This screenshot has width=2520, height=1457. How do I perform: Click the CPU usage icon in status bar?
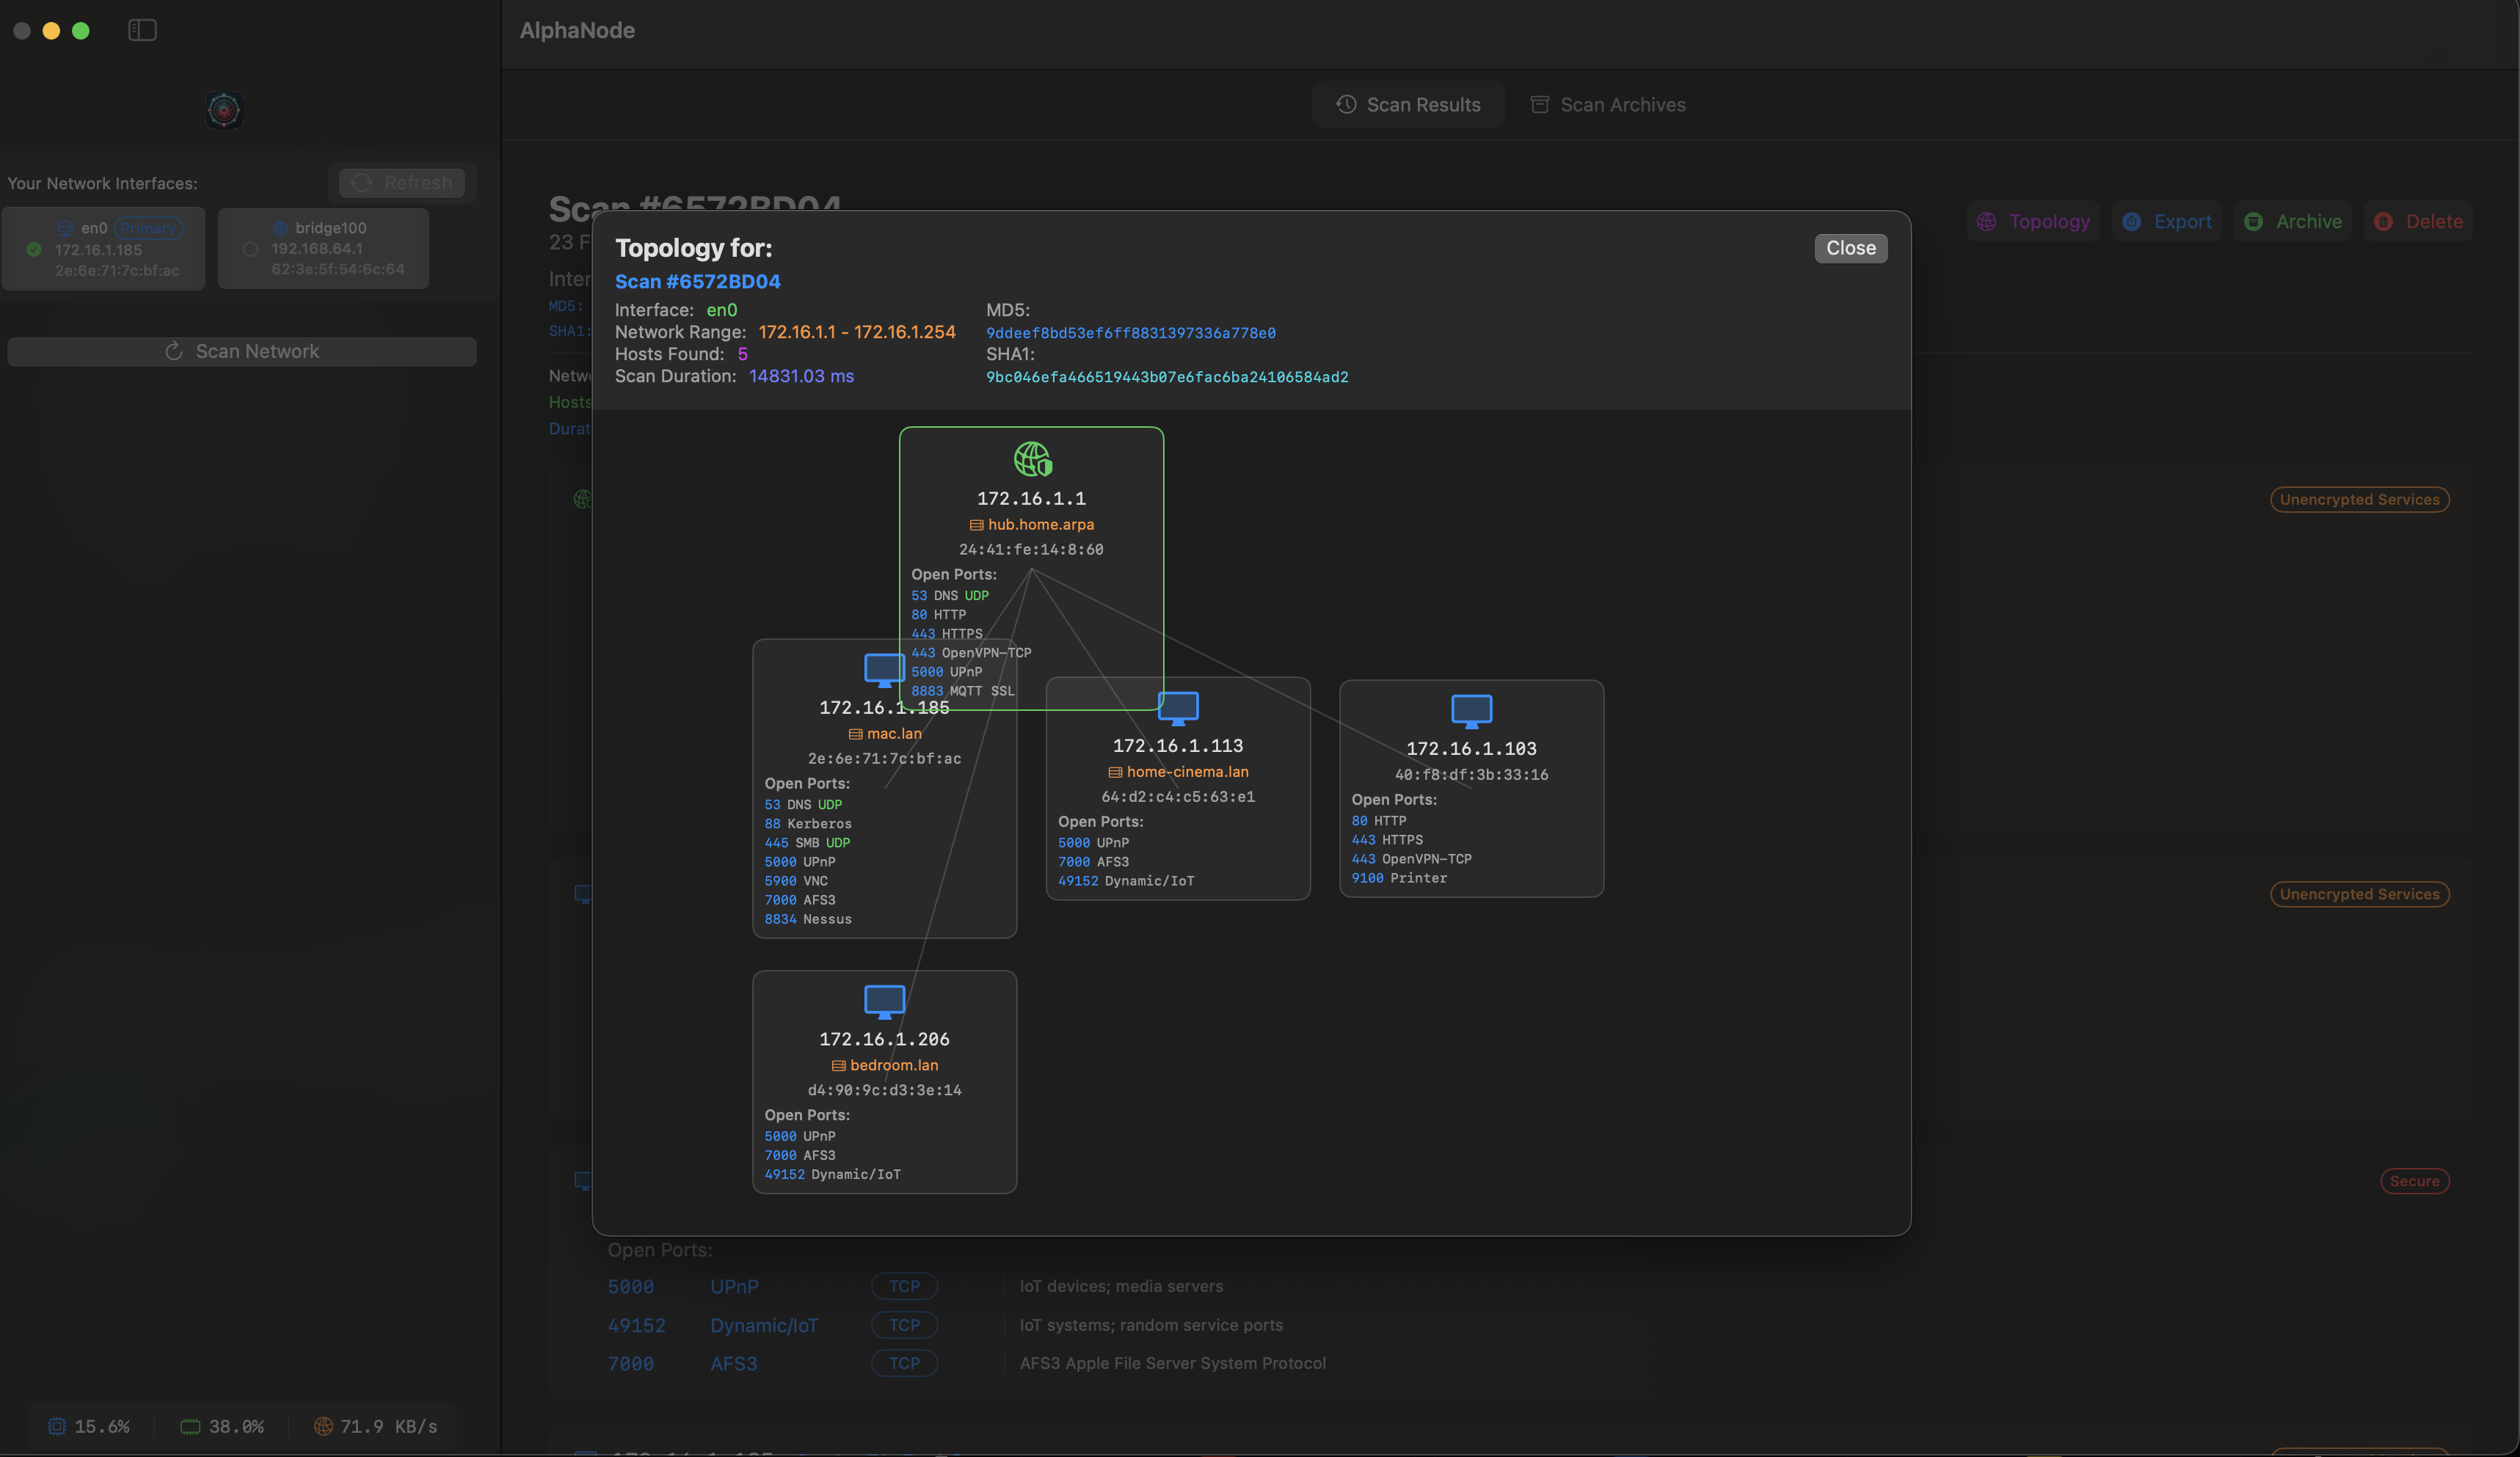(x=56, y=1426)
